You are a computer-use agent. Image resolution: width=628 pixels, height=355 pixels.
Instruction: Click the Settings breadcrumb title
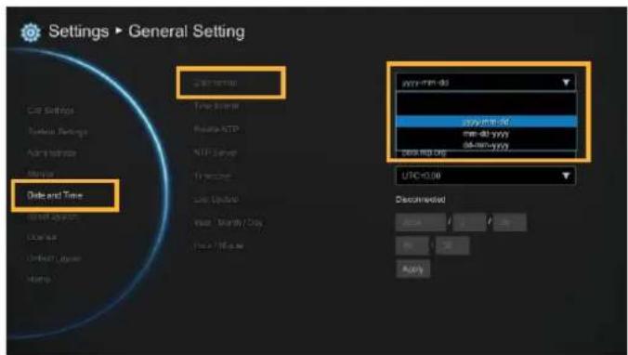click(x=78, y=32)
